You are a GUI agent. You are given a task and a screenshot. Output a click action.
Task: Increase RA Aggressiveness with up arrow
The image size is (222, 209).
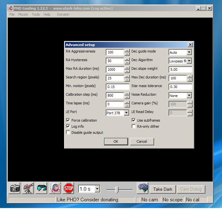click(x=127, y=51)
